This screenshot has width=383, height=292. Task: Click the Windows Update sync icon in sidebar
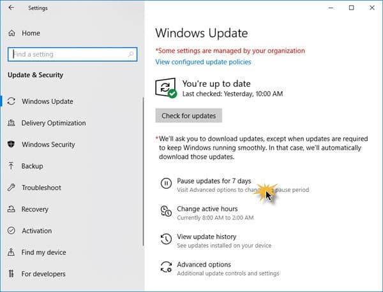(11, 101)
